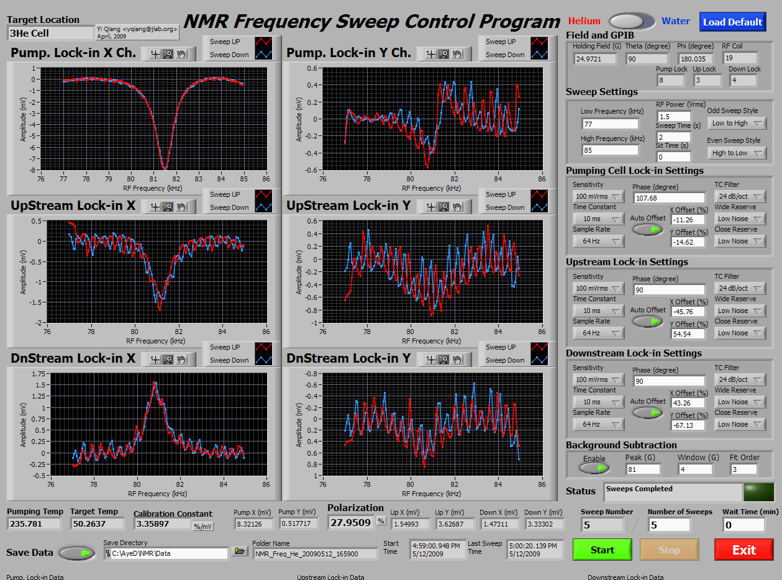Select crosshair cursor tool for Pump. Lock-in X chart
This screenshot has width=782, height=580.
[154, 54]
